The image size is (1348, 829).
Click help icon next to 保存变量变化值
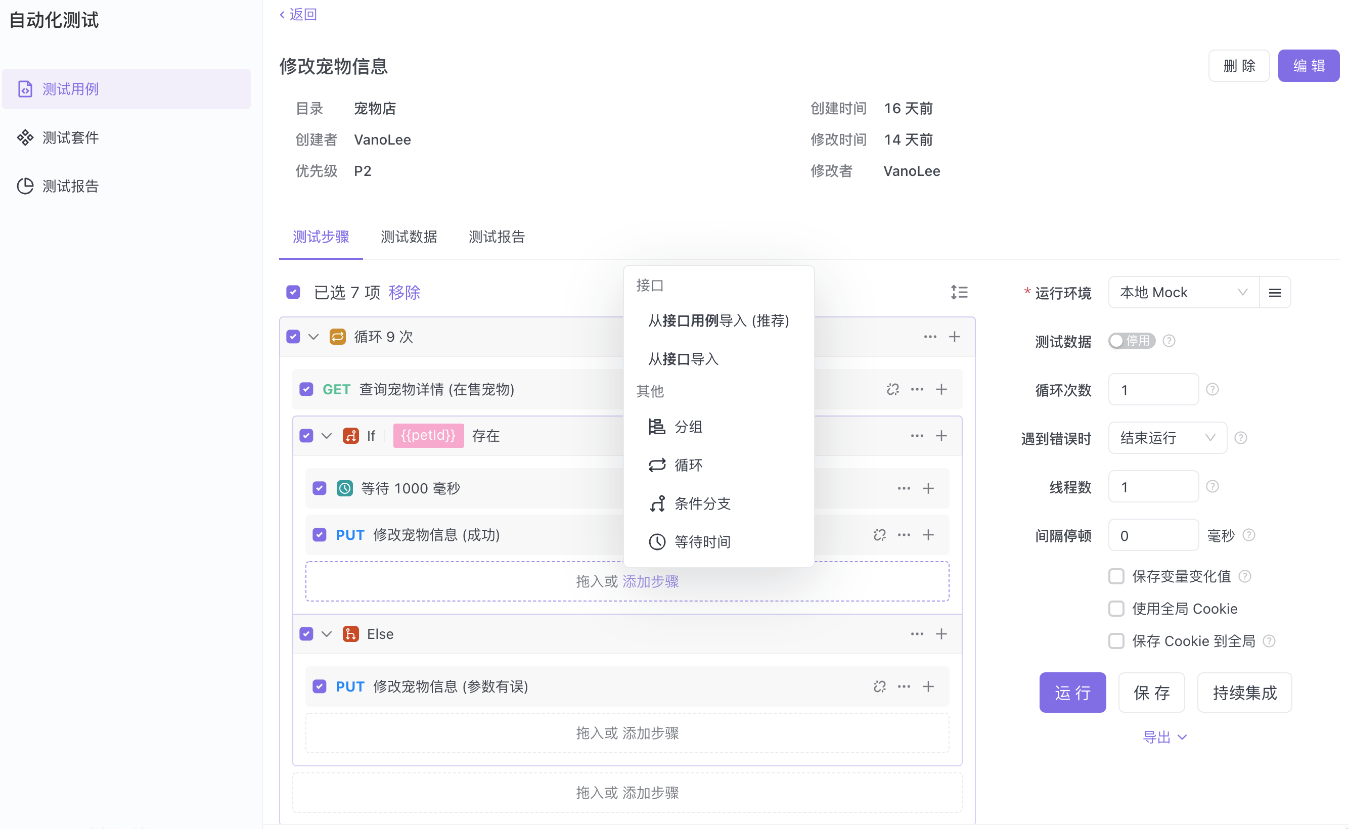click(x=1245, y=576)
